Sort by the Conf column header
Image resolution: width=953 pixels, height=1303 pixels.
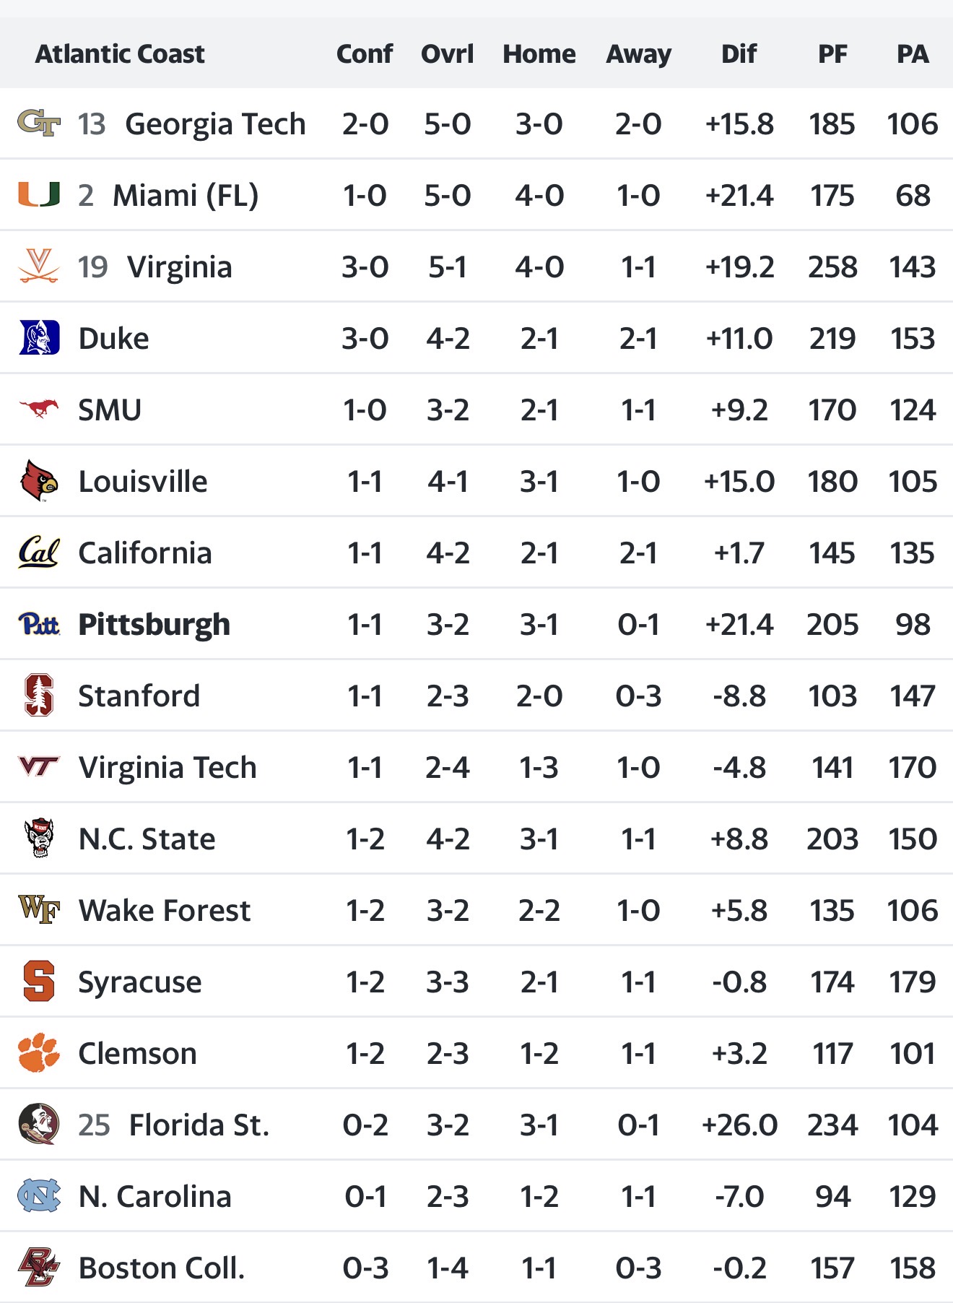365,54
